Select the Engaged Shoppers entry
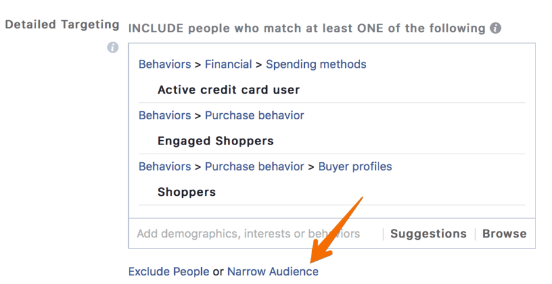The width and height of the screenshot is (552, 284). [x=215, y=141]
